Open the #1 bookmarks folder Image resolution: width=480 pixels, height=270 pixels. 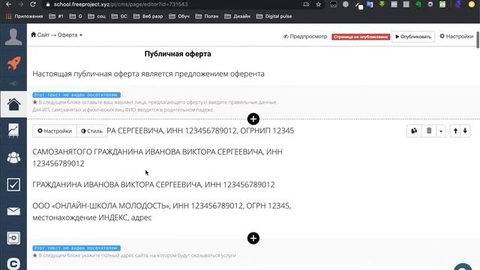coord(56,16)
